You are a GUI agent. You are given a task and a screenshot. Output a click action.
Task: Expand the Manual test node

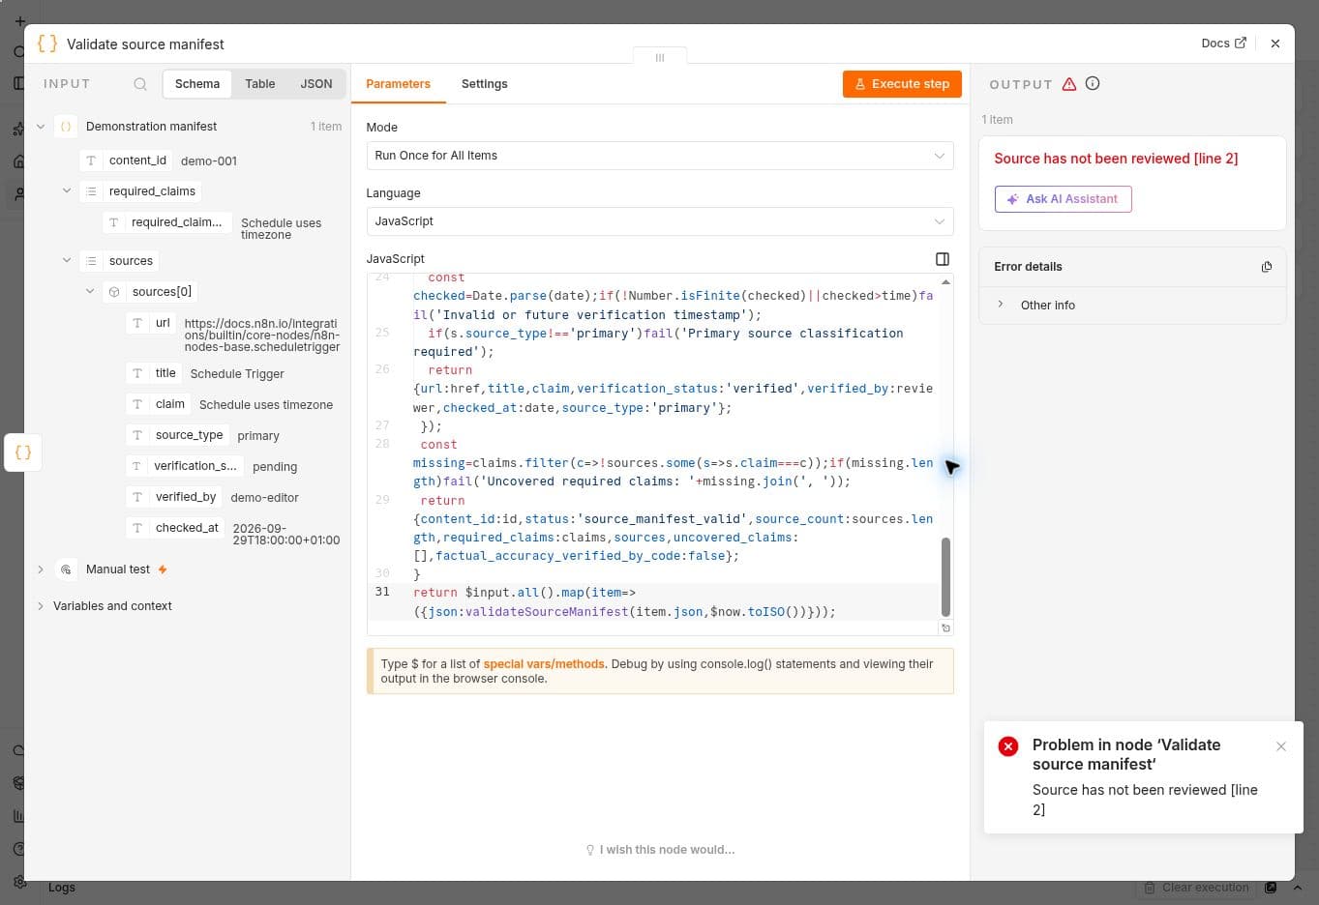click(41, 569)
